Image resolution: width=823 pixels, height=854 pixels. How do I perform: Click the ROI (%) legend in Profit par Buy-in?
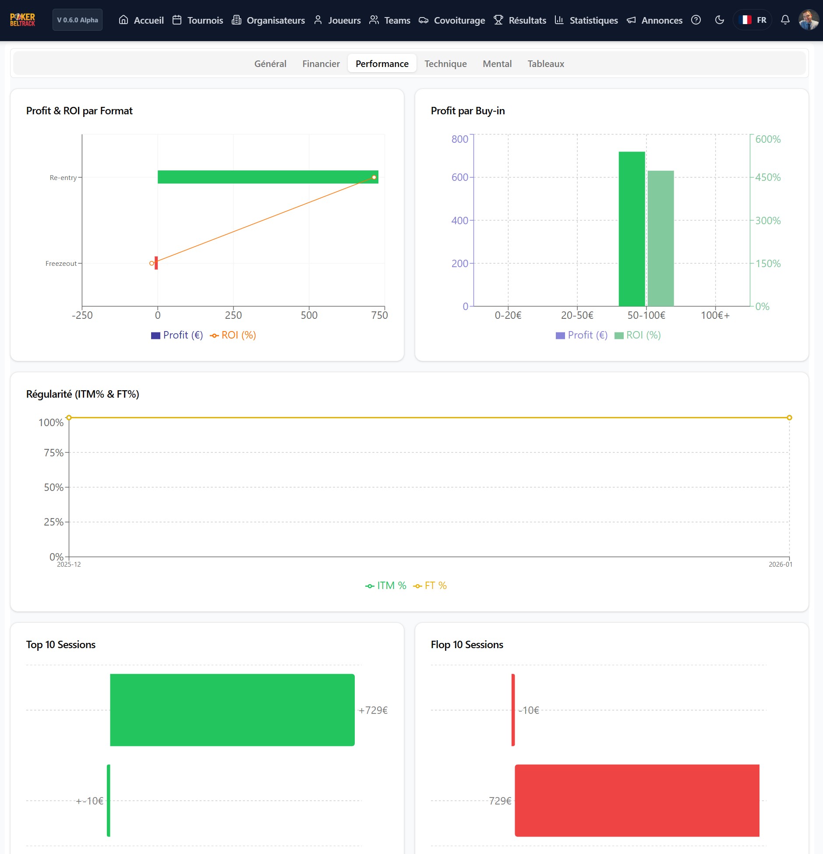(x=638, y=335)
